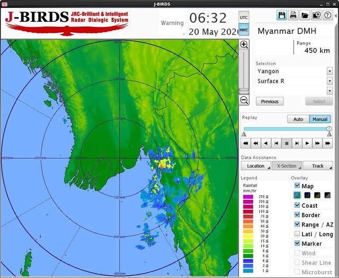
Task: Click the 20 May date text
Action: tap(213, 32)
